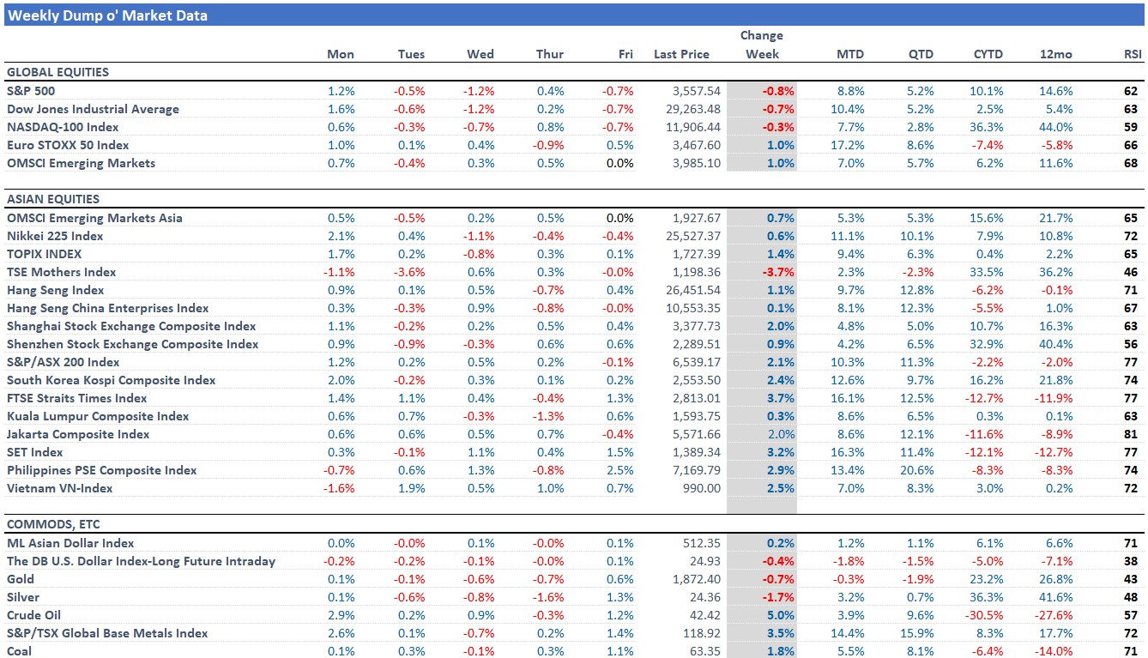Select Gold last price 1,872.40
This screenshot has width=1148, height=658.
point(697,579)
